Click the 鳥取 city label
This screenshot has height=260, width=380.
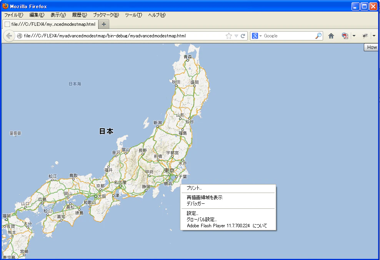click(x=74, y=176)
